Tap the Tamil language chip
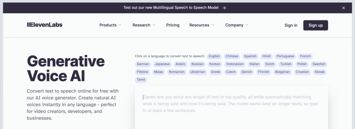Image resolution: width=355 pixels, height=129 pixels. coord(141,80)
